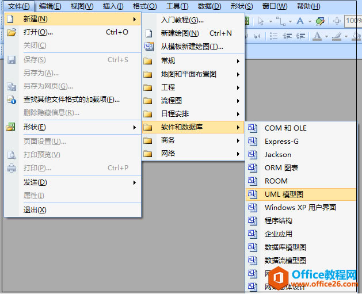
Task: Expand the 商务 template category
Action: 193,140
